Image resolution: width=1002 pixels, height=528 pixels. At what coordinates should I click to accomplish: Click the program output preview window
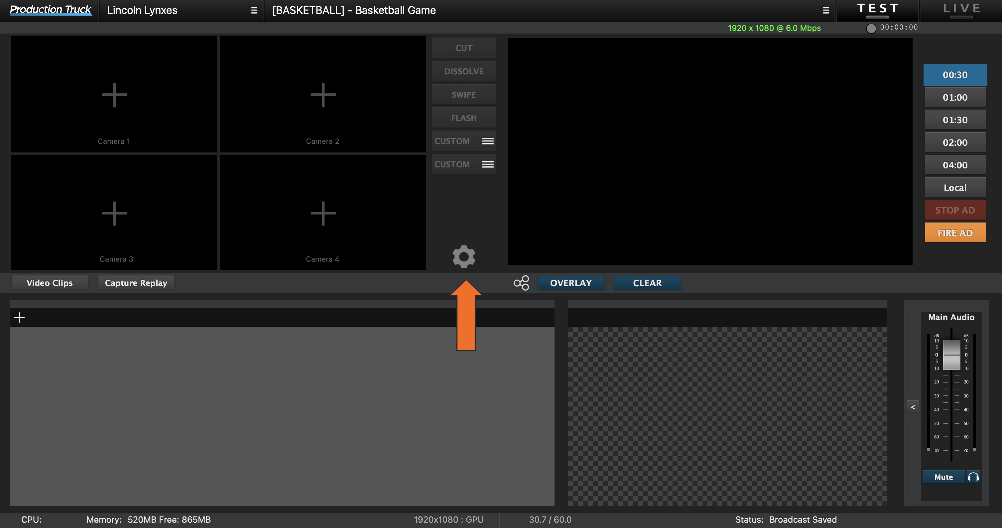710,151
